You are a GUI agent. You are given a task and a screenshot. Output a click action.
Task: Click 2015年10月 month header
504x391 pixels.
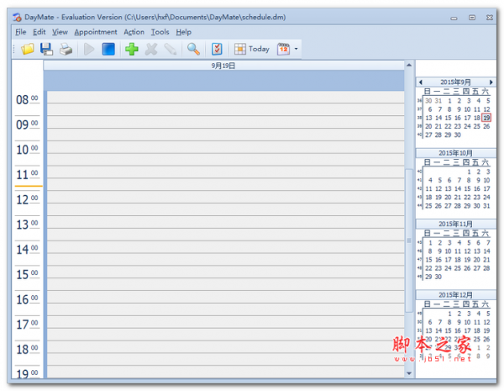(x=455, y=153)
